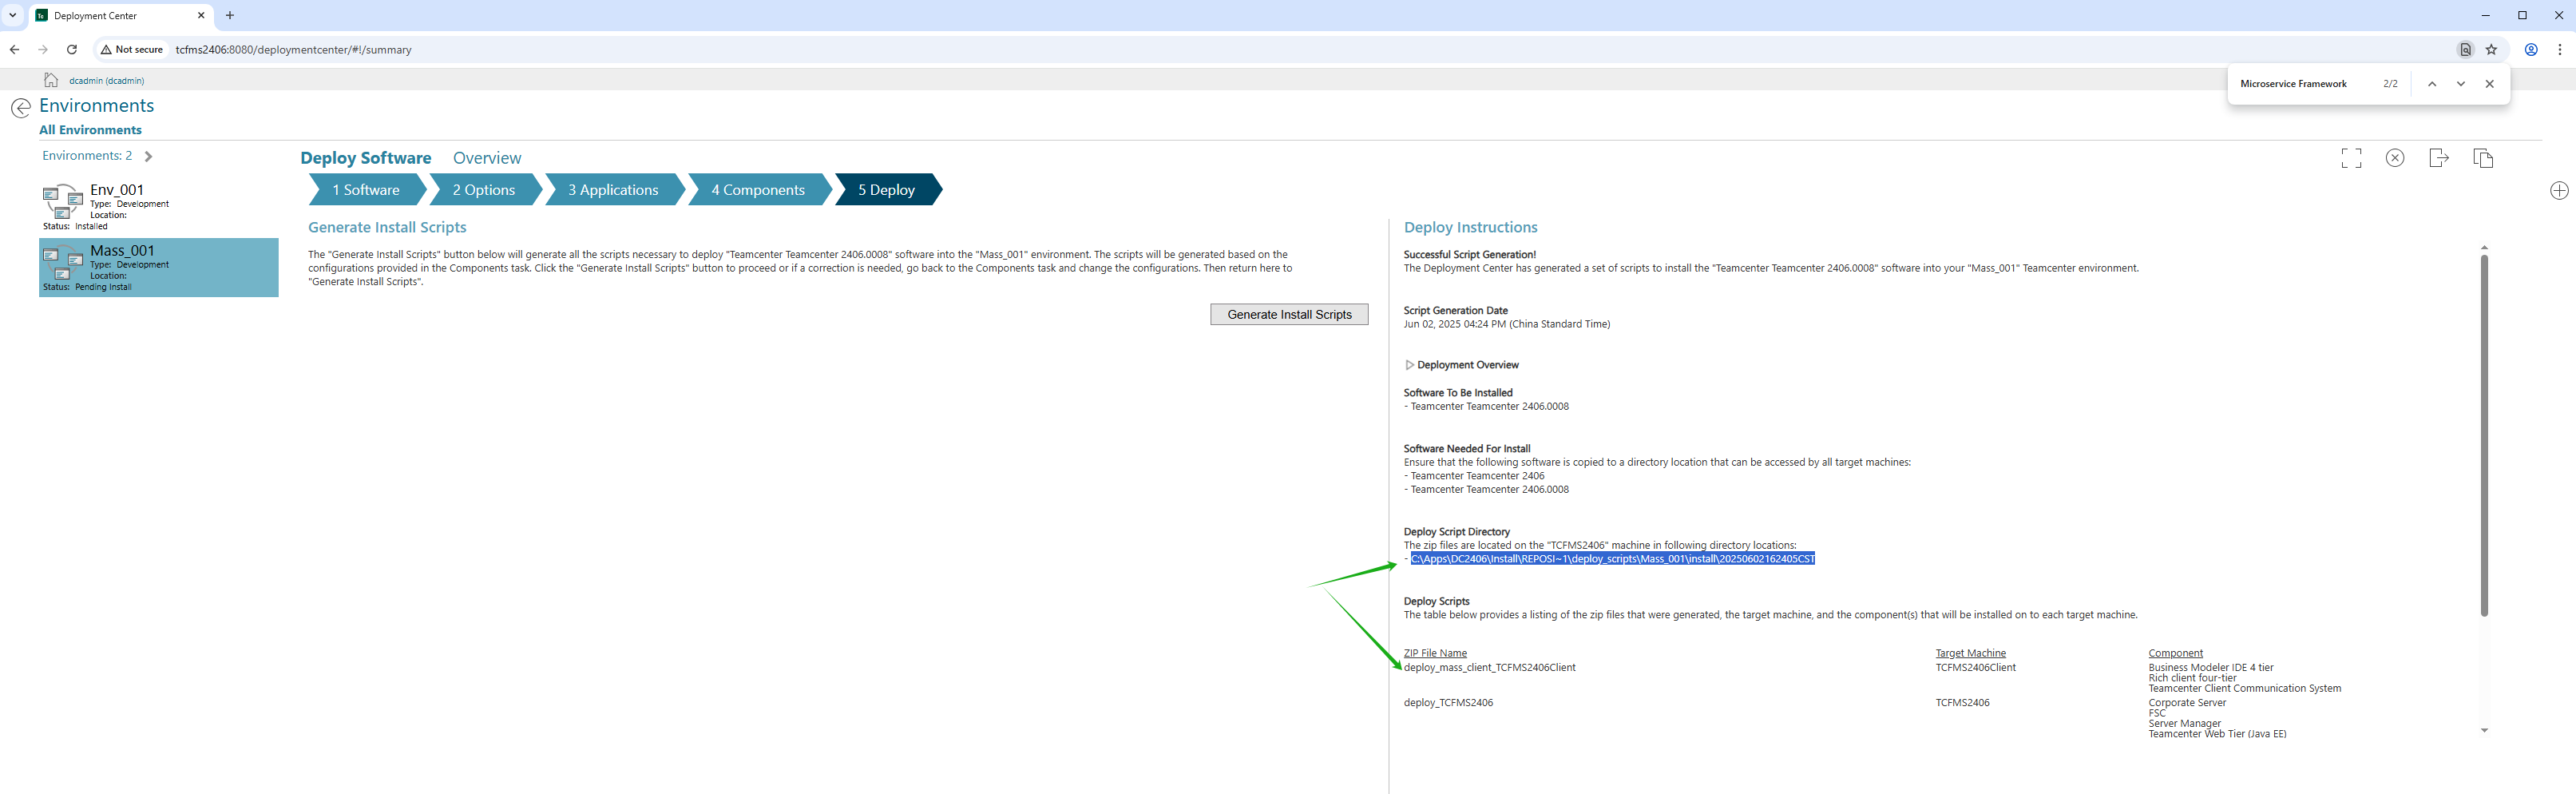Click the Deploy Instructions scrollbar thumb
Screen dimensions: 2576x794
coord(2484,435)
